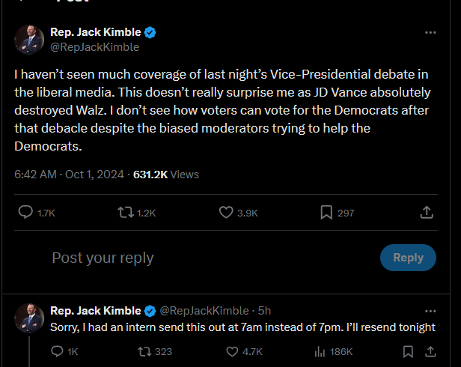Open @RepJackKimble handle under main author
This screenshot has height=367, width=461.
click(x=94, y=47)
